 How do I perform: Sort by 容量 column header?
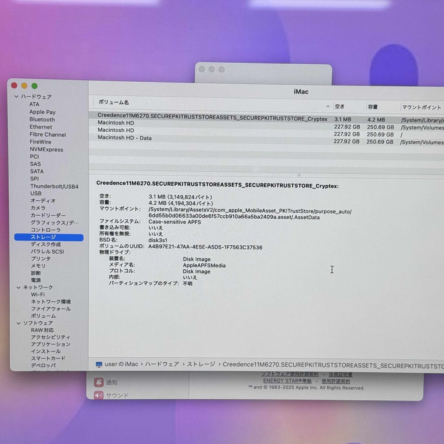[x=373, y=107]
